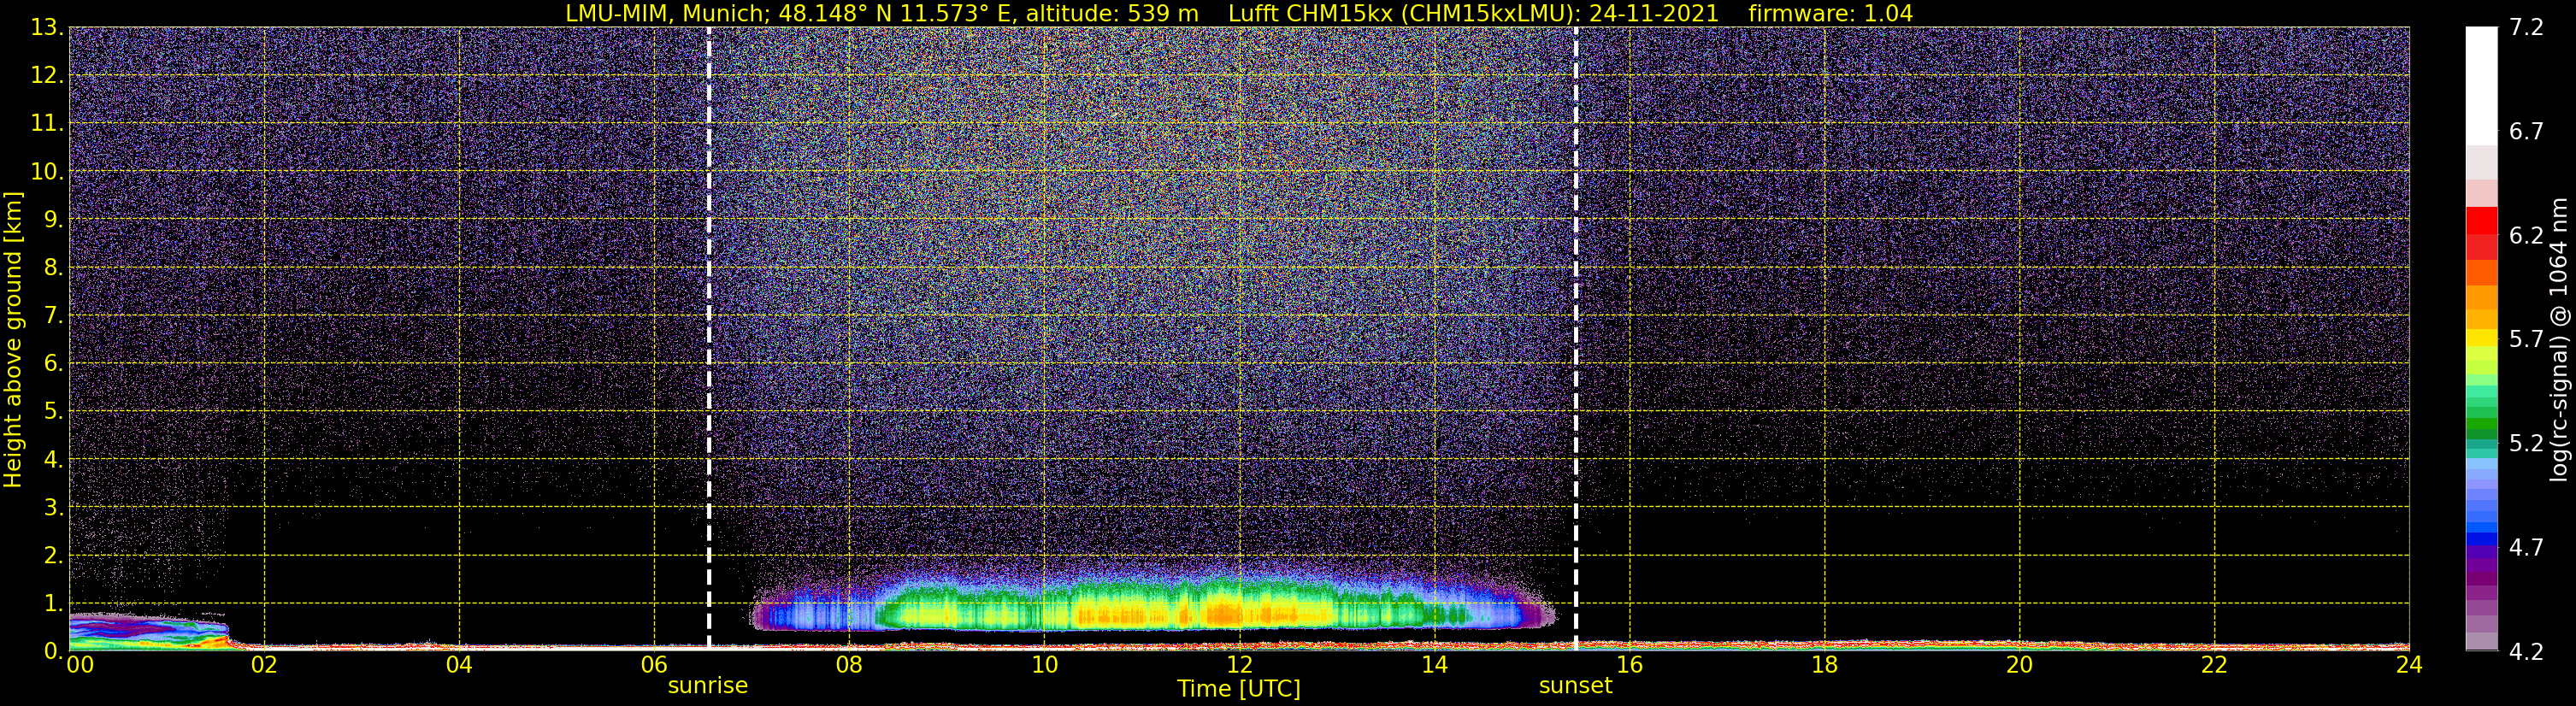Click the y-axis tick label '9.'
This screenshot has height=706, width=2576.
tap(53, 219)
